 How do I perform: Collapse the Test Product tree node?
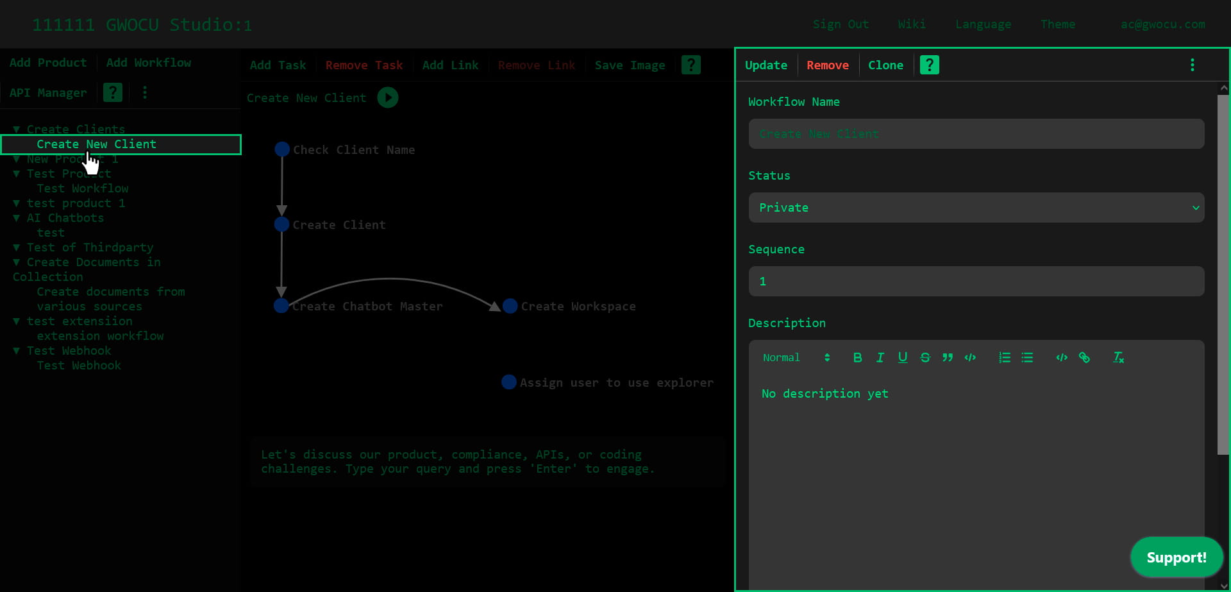[x=17, y=174]
